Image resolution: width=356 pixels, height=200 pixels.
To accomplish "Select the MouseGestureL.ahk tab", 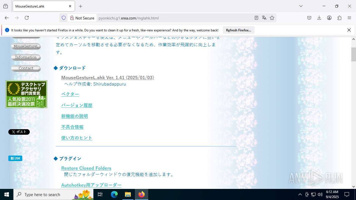I will click(x=43, y=6).
